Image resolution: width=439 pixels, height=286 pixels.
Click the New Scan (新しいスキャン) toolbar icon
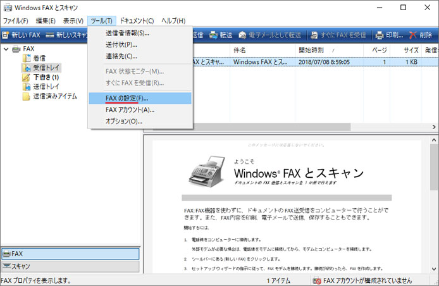[50, 35]
